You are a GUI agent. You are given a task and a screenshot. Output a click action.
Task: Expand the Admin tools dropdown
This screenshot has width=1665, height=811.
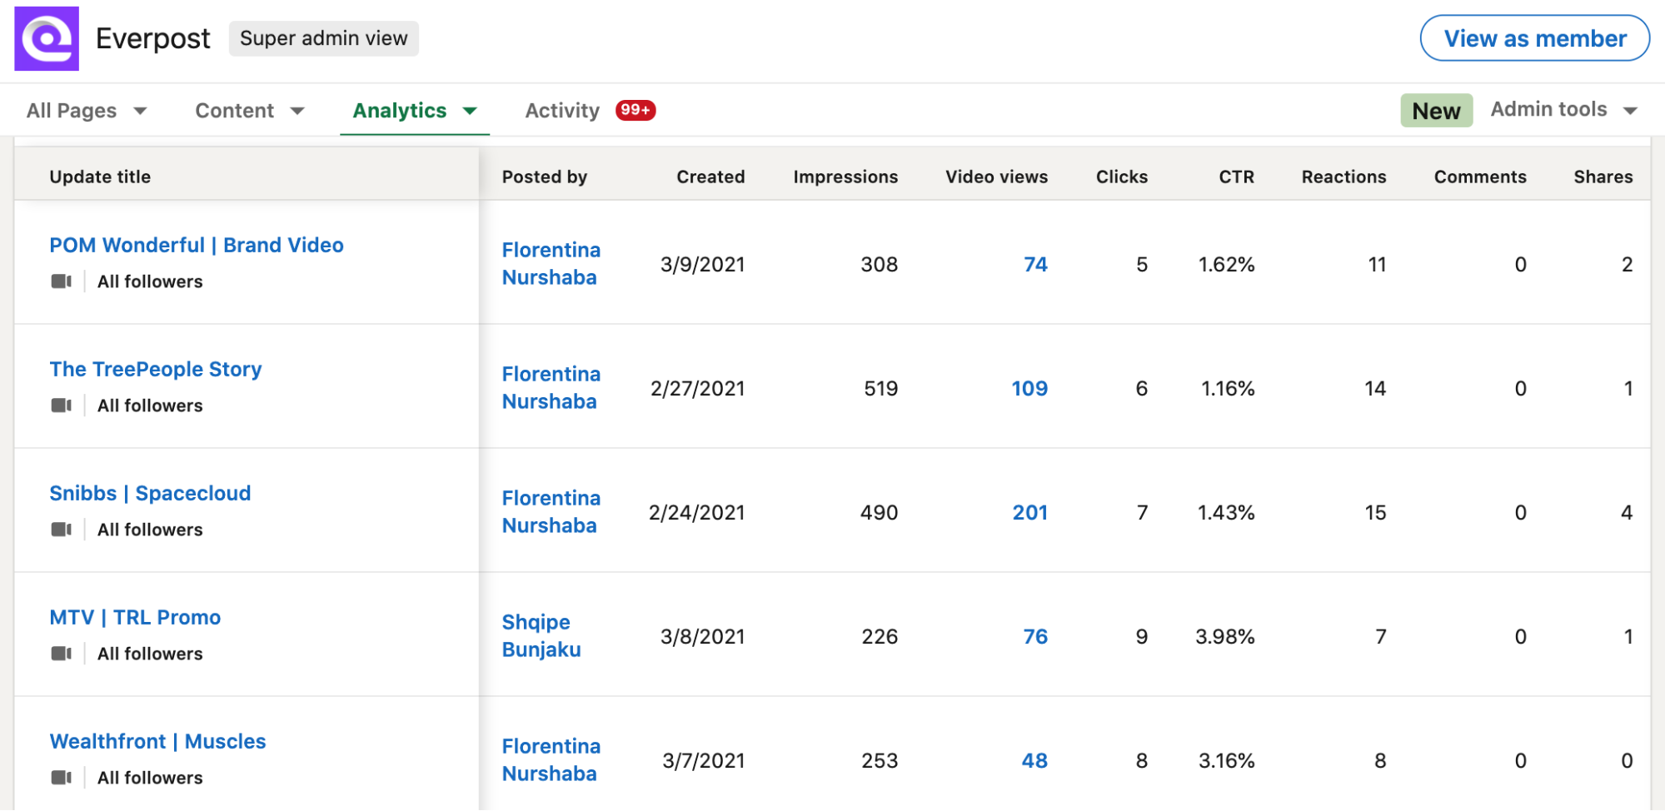pos(1564,110)
